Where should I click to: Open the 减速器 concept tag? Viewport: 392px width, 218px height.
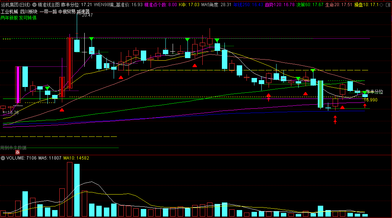[x=83, y=12]
